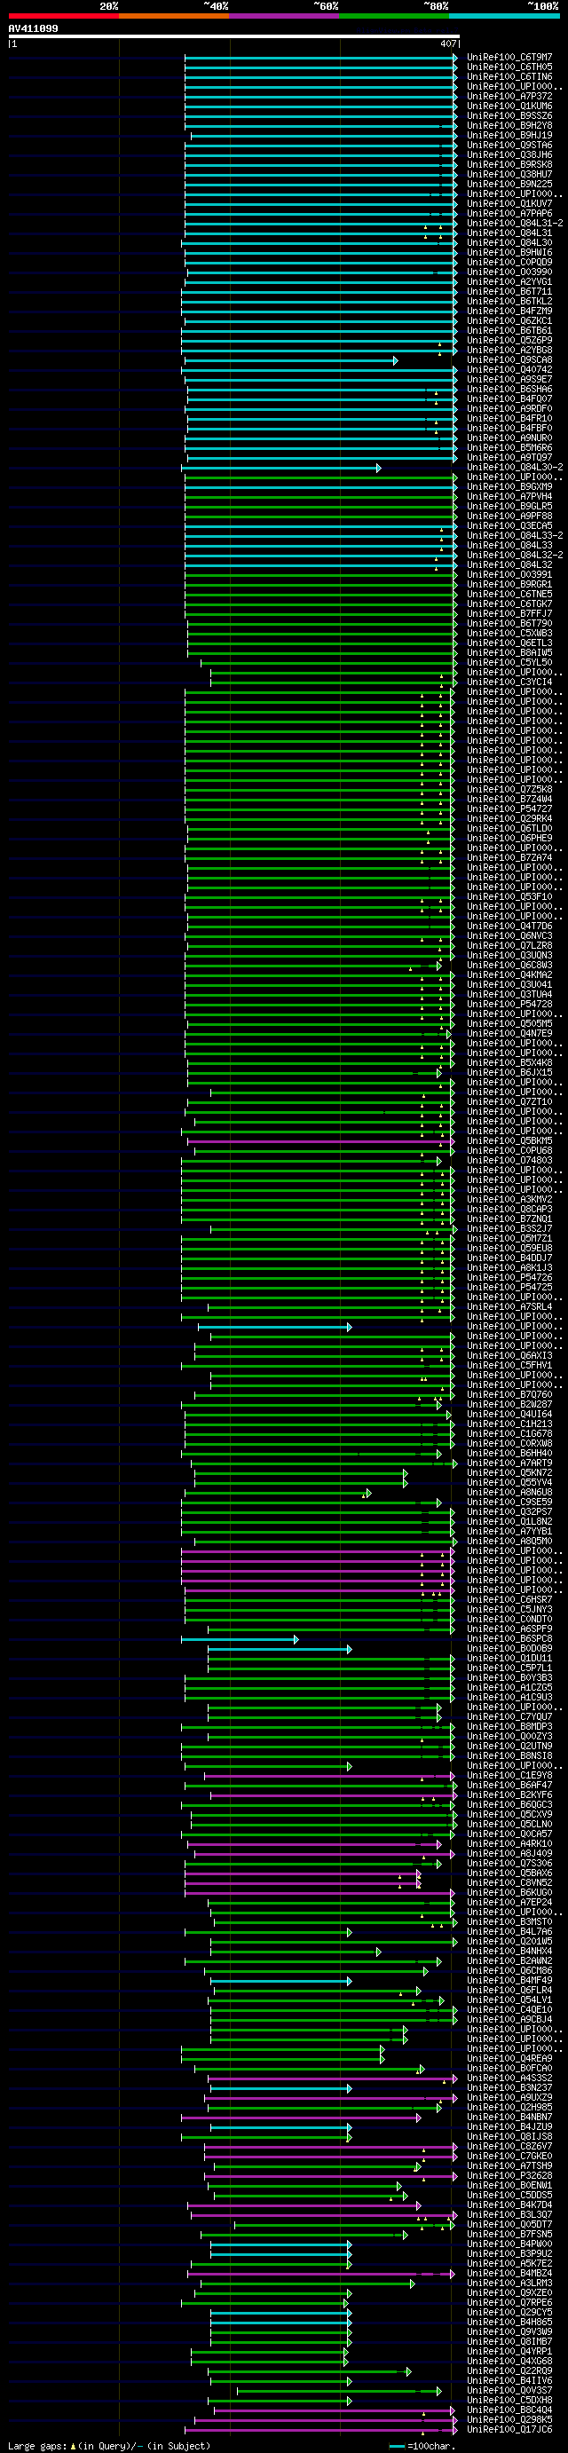
Task: Select hit label UniRef100_Q17JC6
Action: point(509,2430)
